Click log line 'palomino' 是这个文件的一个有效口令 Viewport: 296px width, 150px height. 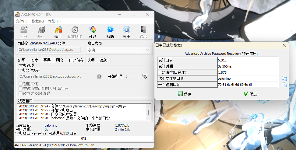point(64,118)
